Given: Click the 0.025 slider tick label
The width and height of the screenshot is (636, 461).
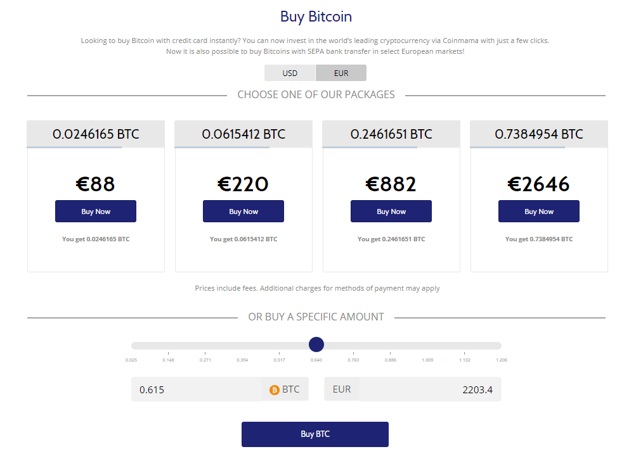Looking at the screenshot, I should (131, 360).
